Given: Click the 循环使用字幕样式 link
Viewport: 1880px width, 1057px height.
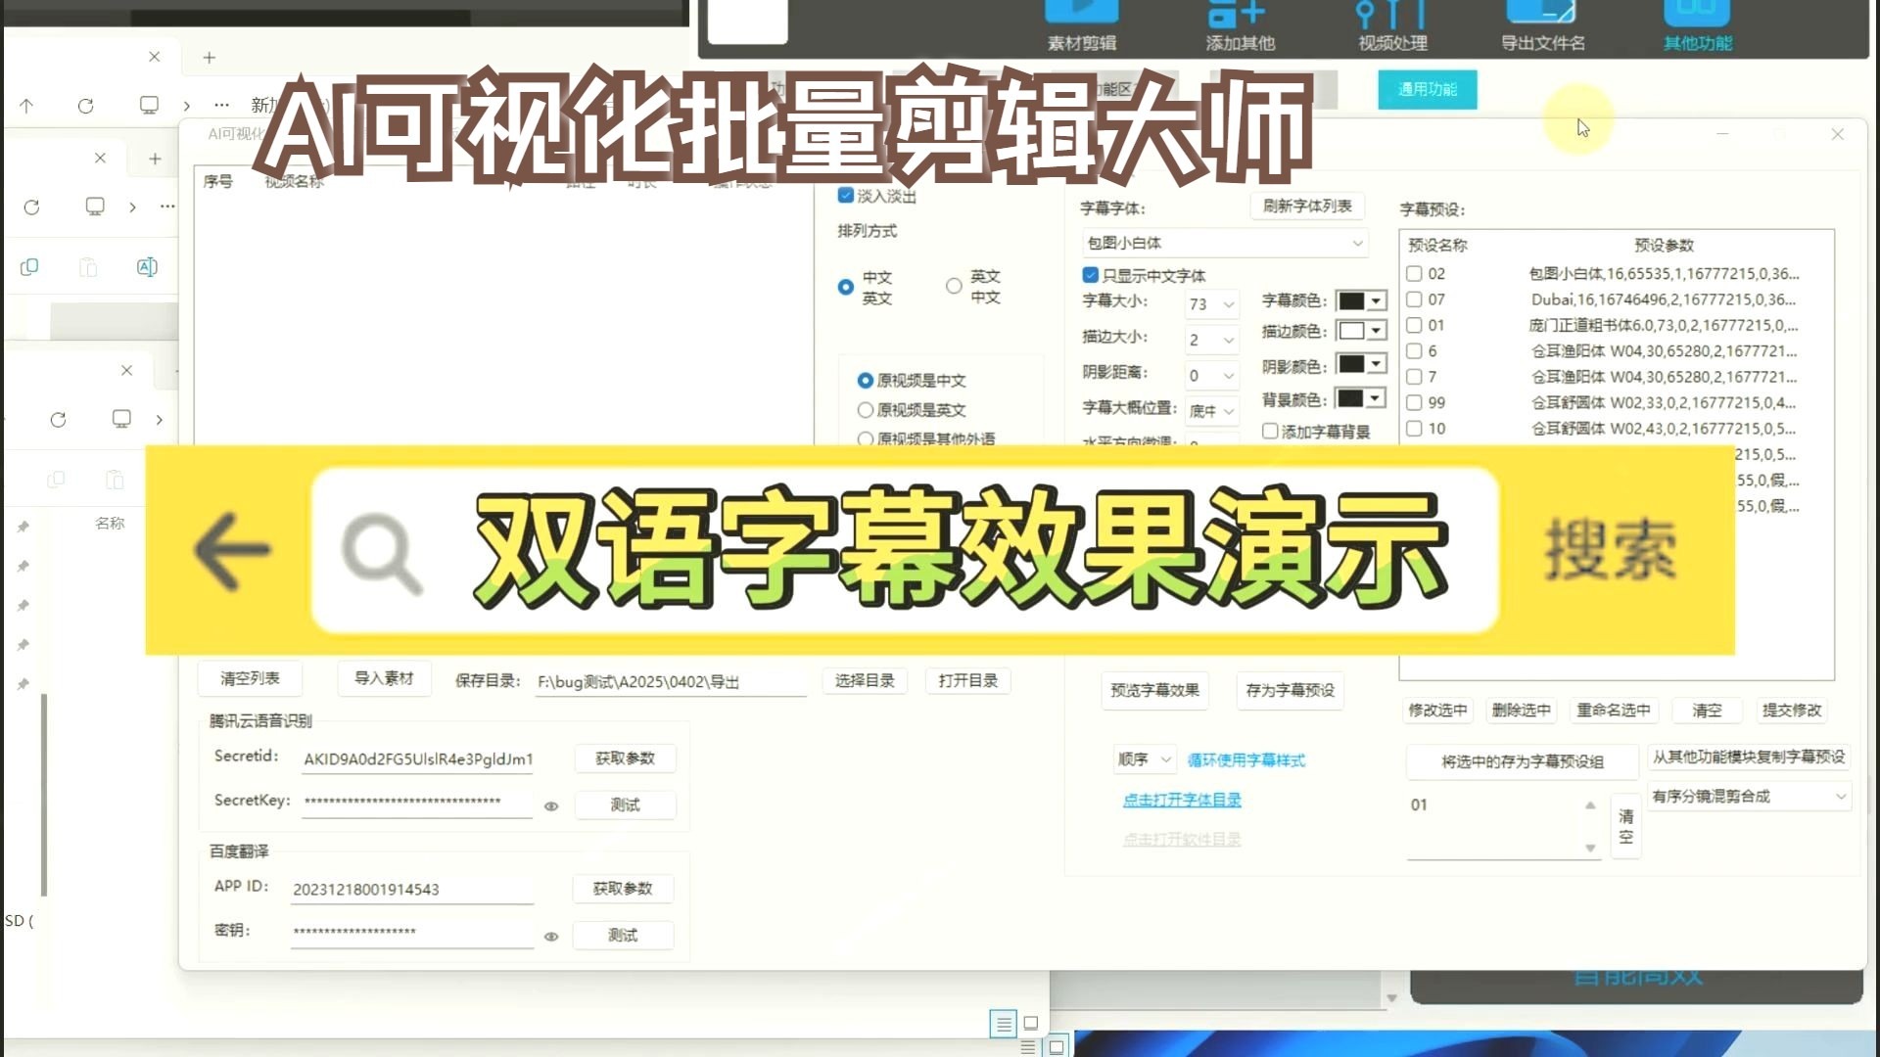Looking at the screenshot, I should tap(1246, 760).
